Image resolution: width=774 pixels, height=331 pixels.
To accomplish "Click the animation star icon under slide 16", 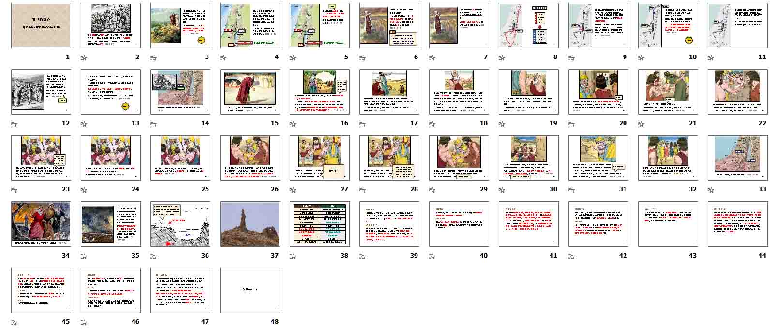I will point(293,123).
